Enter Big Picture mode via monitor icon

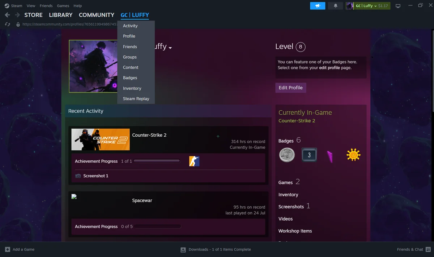tap(398, 6)
